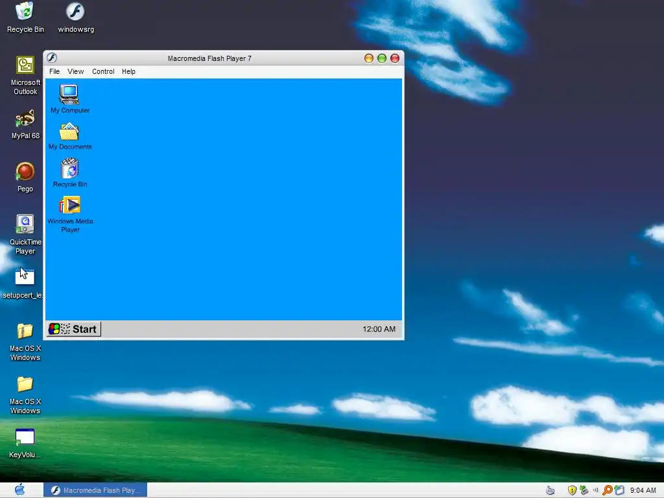Open the Help menu
The width and height of the screenshot is (664, 498).
[x=128, y=71]
